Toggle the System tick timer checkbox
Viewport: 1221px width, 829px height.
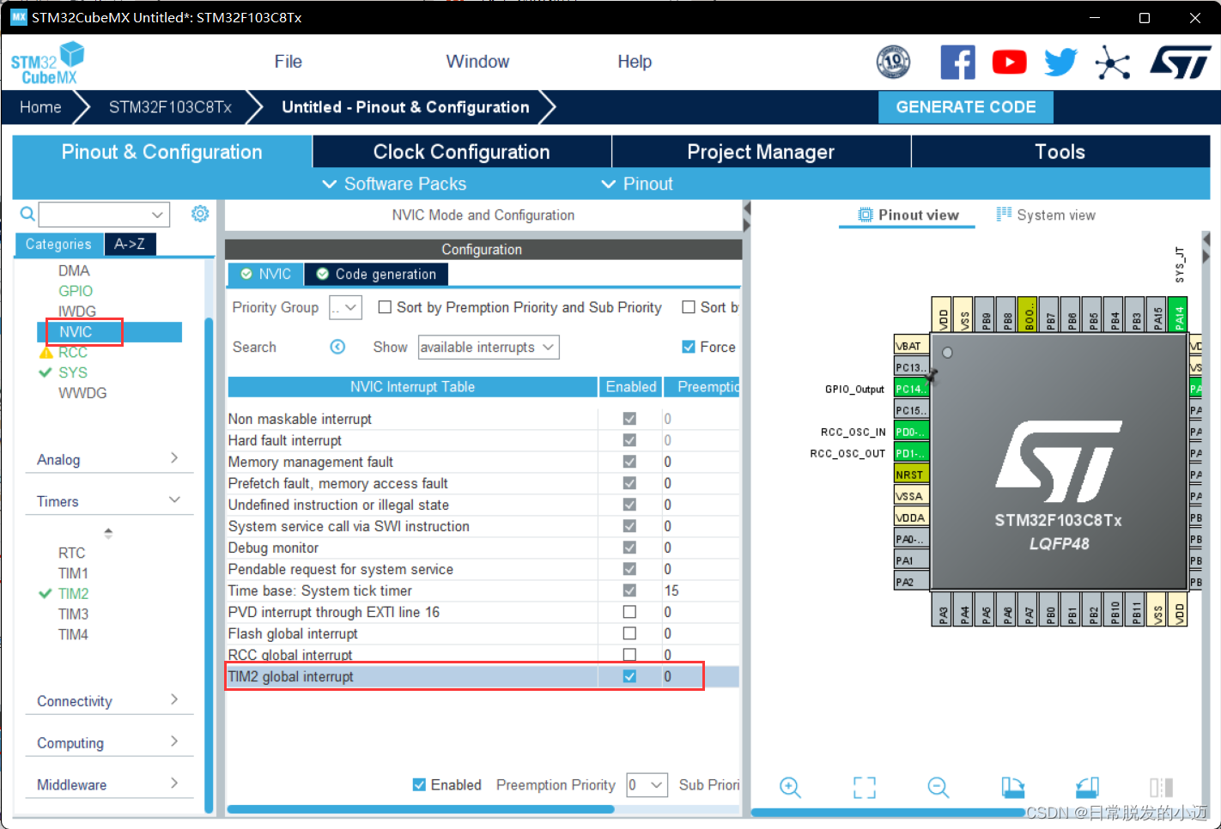(629, 590)
